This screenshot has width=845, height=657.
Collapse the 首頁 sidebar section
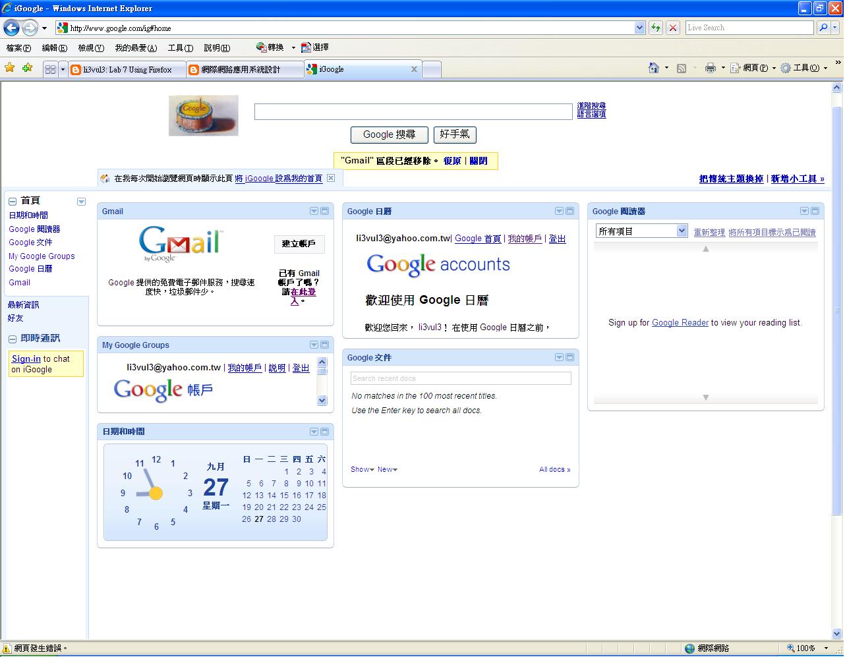pyautogui.click(x=13, y=201)
